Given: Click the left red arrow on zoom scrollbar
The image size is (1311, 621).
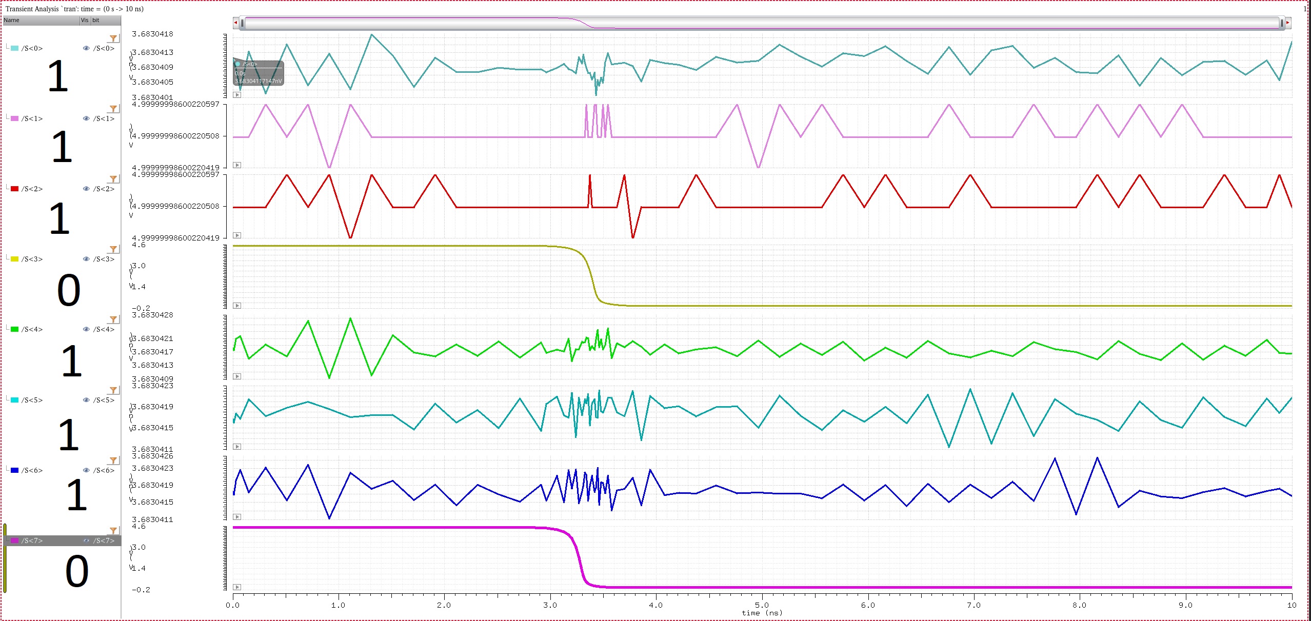Looking at the screenshot, I should pos(235,23).
